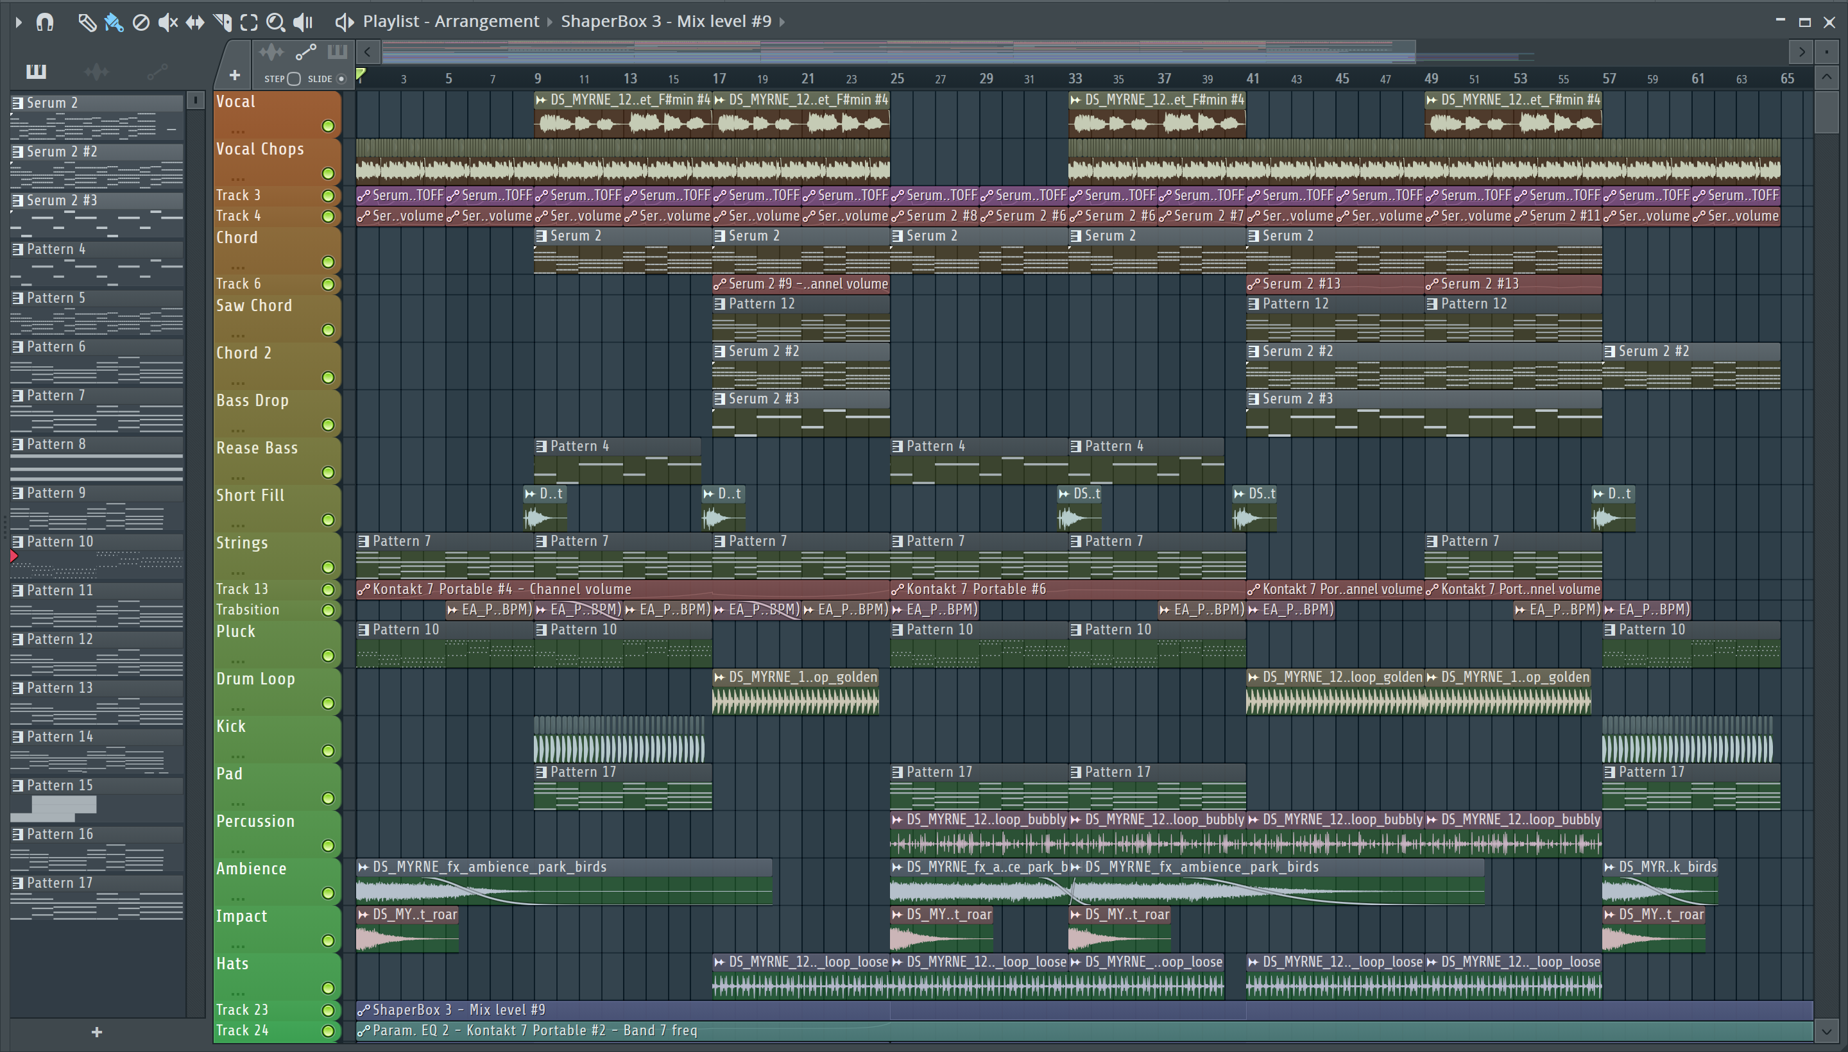Click the green playhead marker at bar 1
Viewport: 1848px width, 1052px height.
coord(361,74)
